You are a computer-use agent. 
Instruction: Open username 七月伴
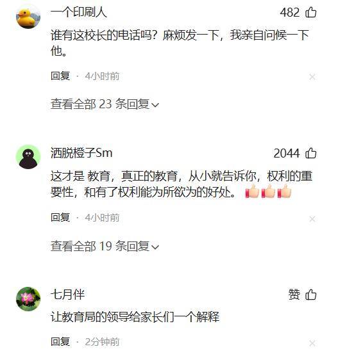(67, 295)
